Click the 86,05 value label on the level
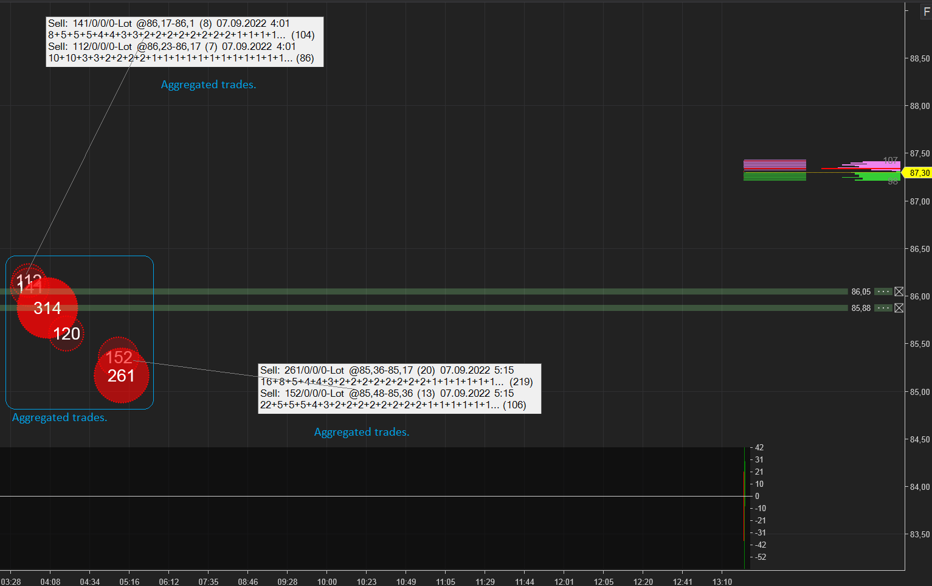This screenshot has height=586, width=932. (861, 291)
